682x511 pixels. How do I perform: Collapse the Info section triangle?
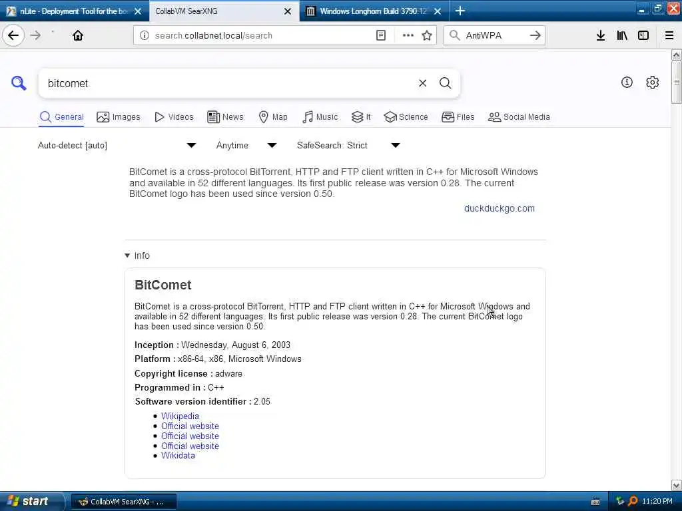pyautogui.click(x=127, y=255)
